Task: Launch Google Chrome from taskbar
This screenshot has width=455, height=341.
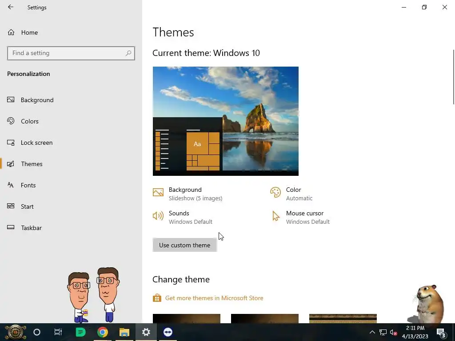Action: point(103,332)
